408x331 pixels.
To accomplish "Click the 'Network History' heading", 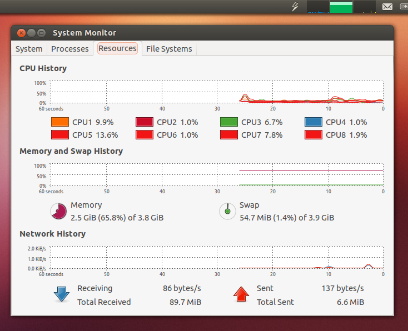I will click(x=53, y=234).
